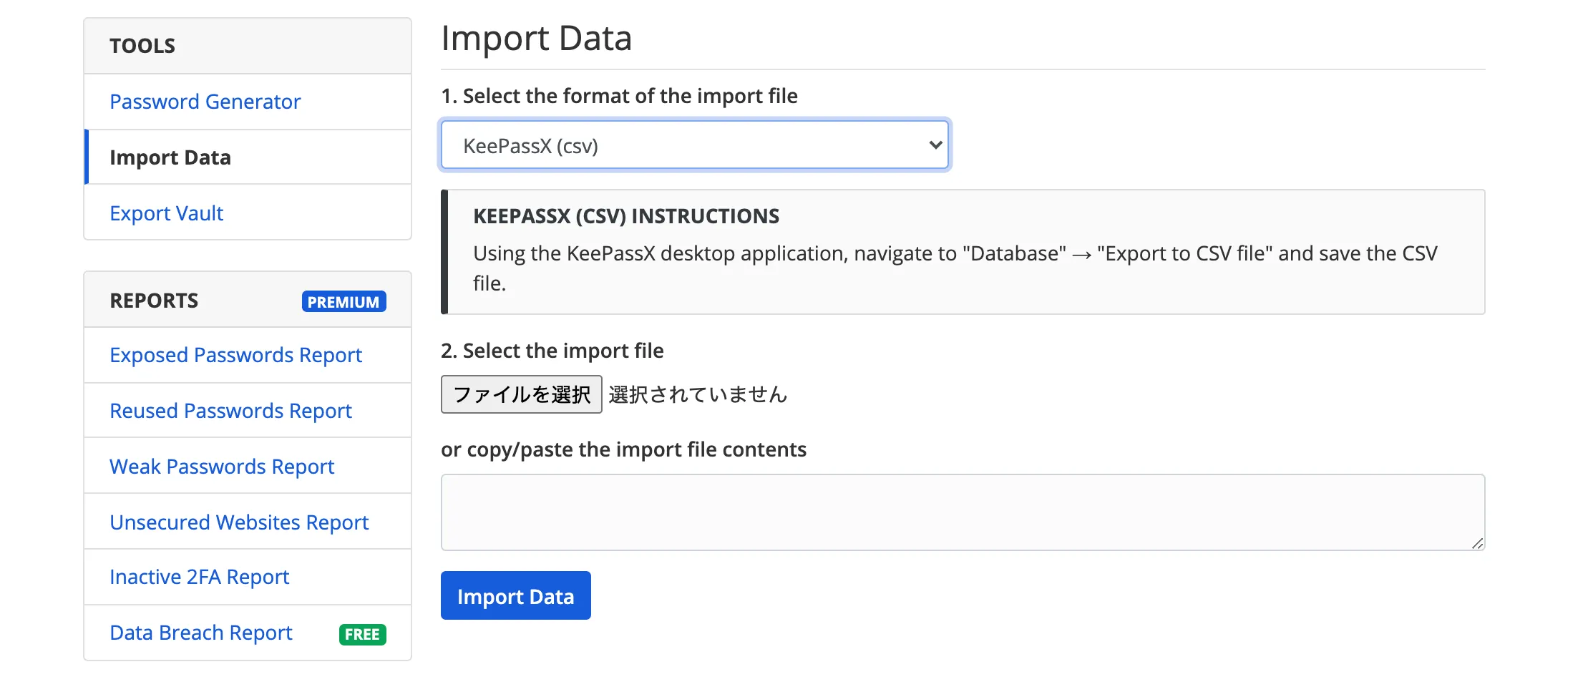Screen dimensions: 1593x687
Task: Open the Unsecured Websites Report
Action: click(x=239, y=522)
